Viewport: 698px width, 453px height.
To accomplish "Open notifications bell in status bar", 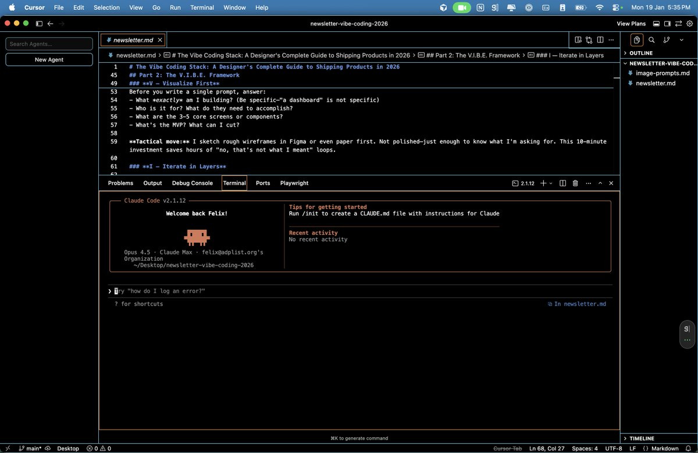I will (x=689, y=448).
